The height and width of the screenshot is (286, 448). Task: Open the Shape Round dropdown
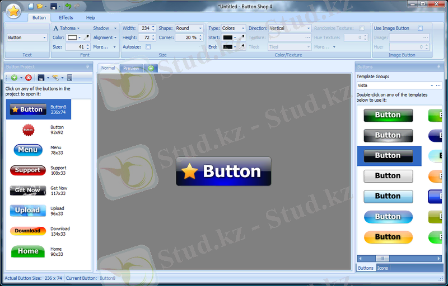[x=200, y=28]
